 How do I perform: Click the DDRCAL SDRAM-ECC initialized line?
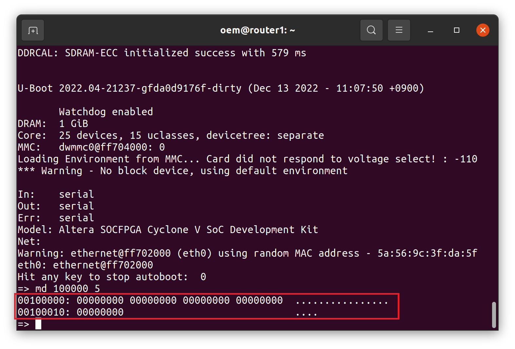point(162,53)
